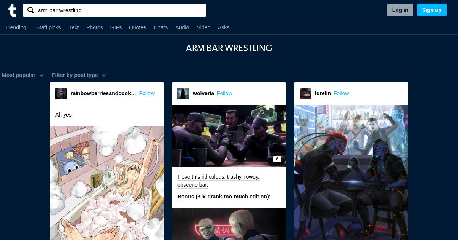
Task: Open the rainbowberriesandcook blog name link
Action: click(103, 93)
